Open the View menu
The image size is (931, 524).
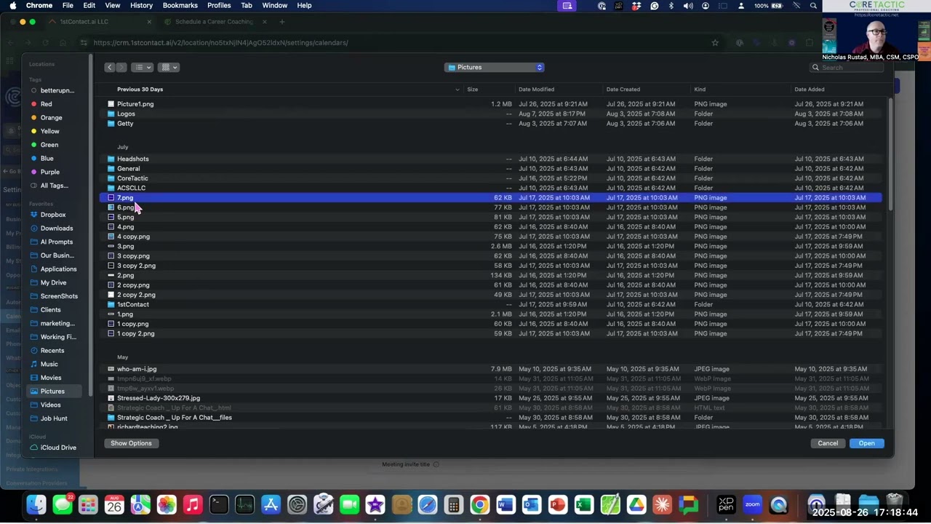[x=112, y=6]
